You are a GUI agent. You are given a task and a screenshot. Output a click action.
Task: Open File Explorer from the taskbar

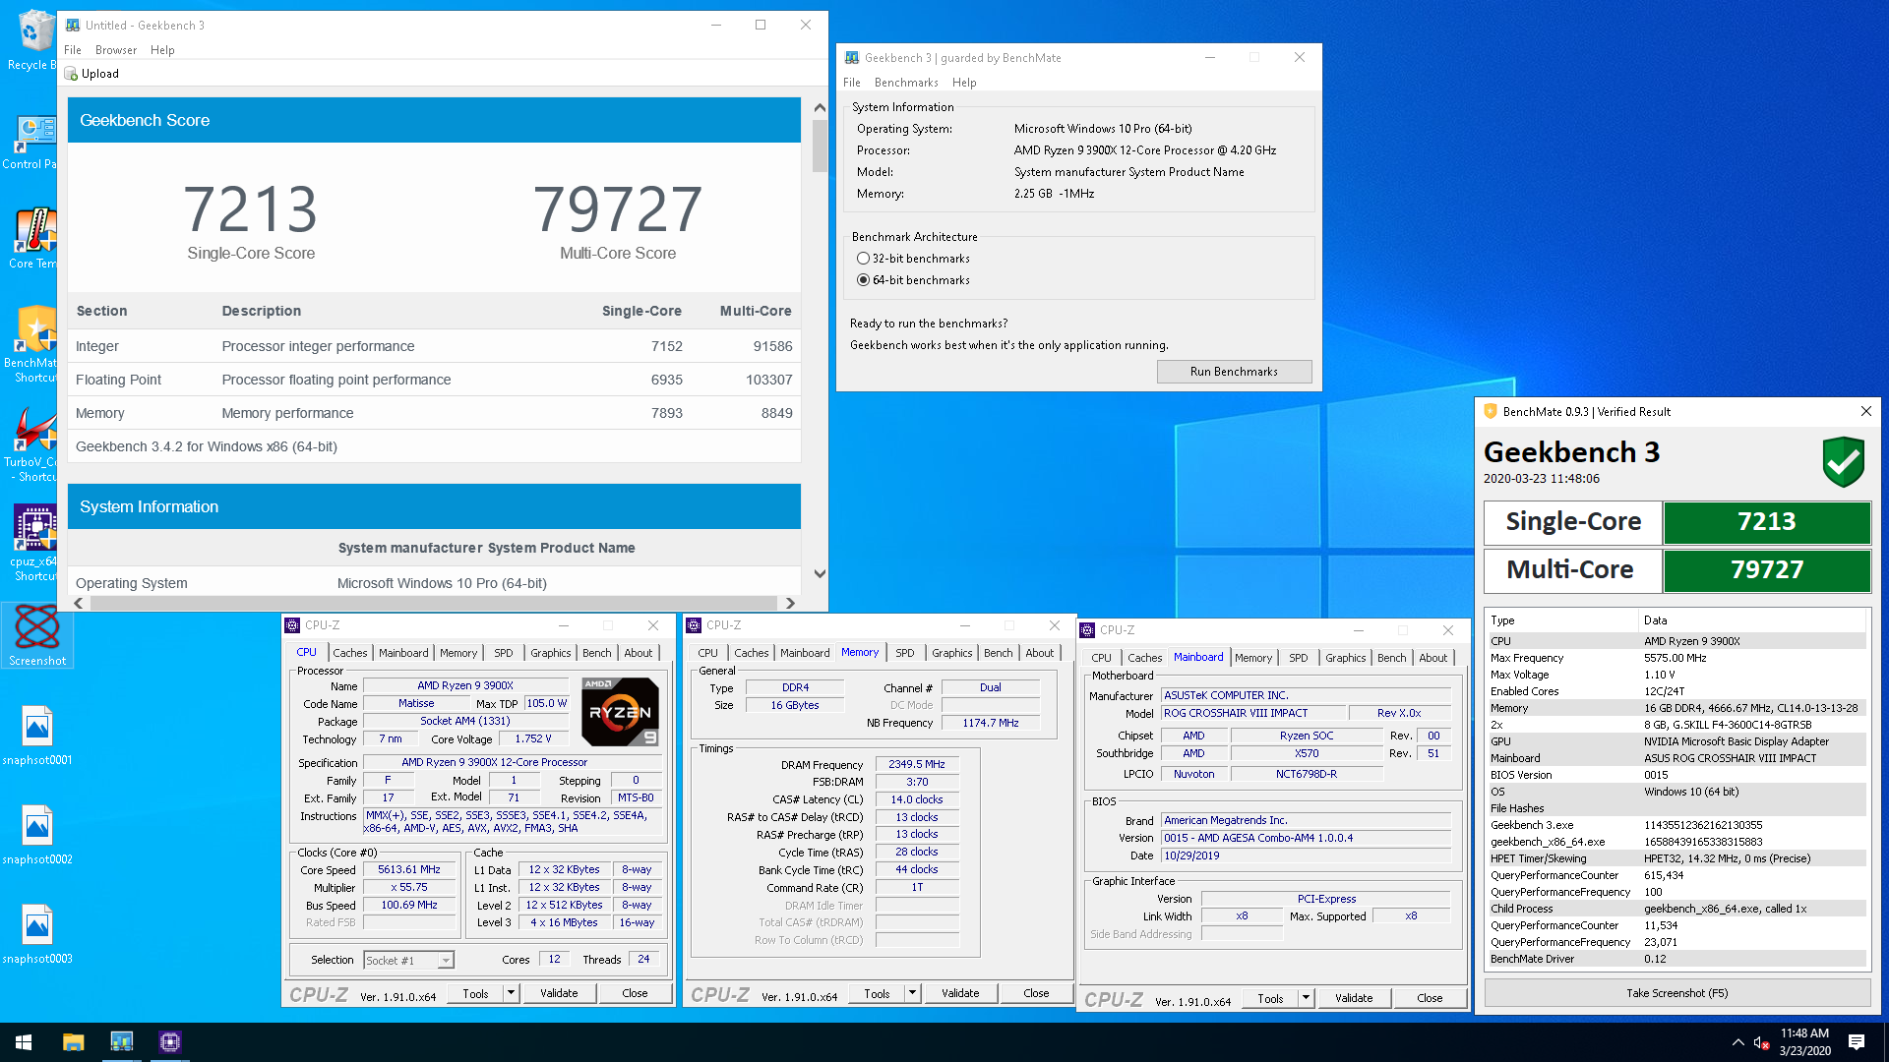(73, 1042)
